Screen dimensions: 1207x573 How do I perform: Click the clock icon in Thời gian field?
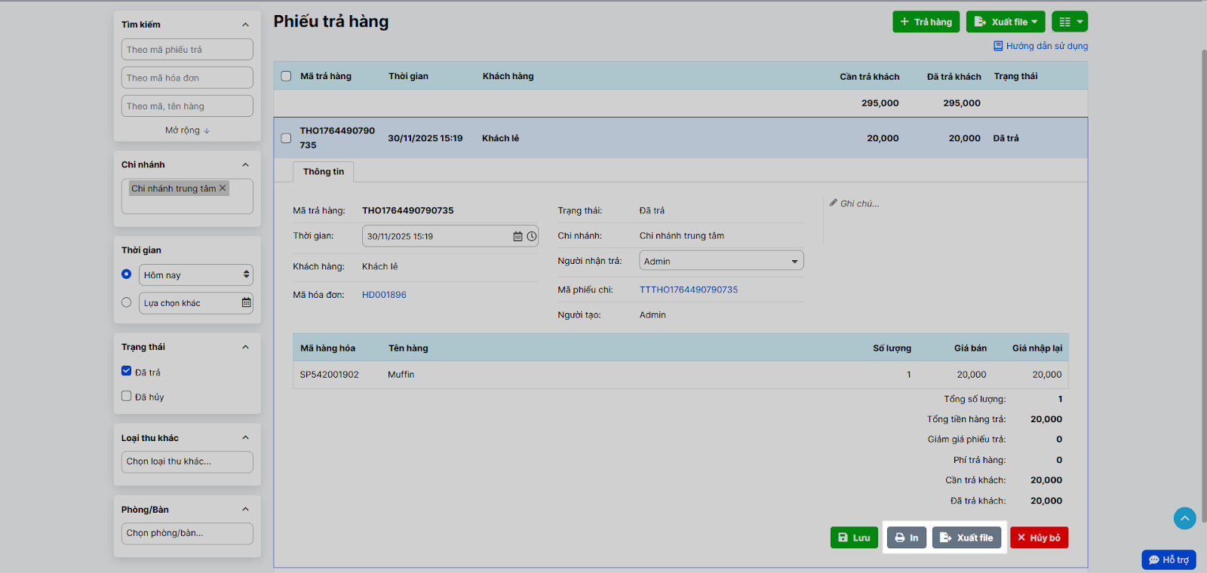point(532,237)
